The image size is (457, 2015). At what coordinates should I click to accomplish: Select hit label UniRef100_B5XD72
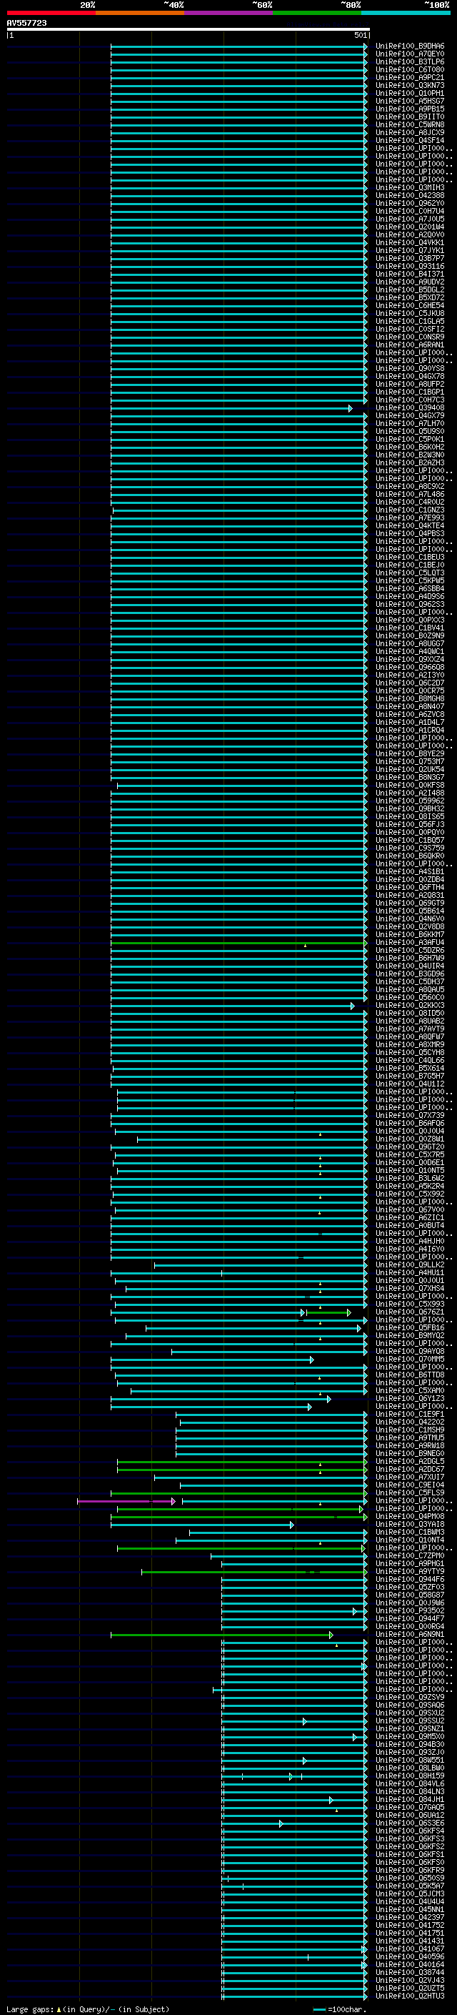point(410,297)
